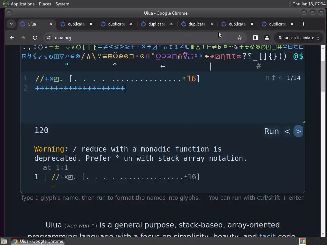Image resolution: width=327 pixels, height=245 pixels.
Task: Insert the keep glyph (down triangle)
Action: tap(62, 56)
